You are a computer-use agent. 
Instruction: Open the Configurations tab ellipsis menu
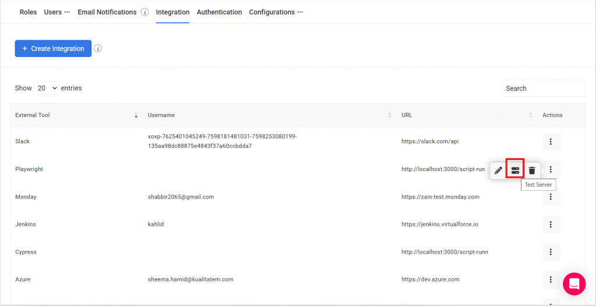(x=300, y=12)
